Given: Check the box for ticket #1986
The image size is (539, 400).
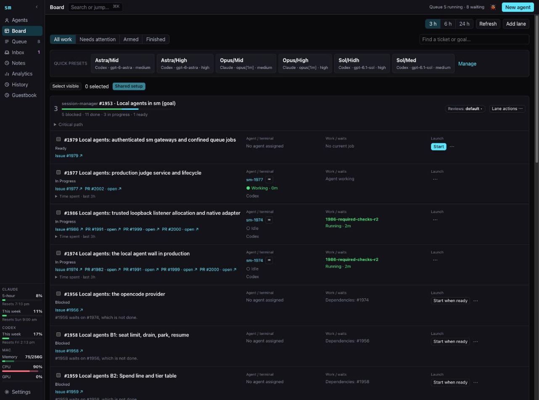Looking at the screenshot, I should click(58, 213).
